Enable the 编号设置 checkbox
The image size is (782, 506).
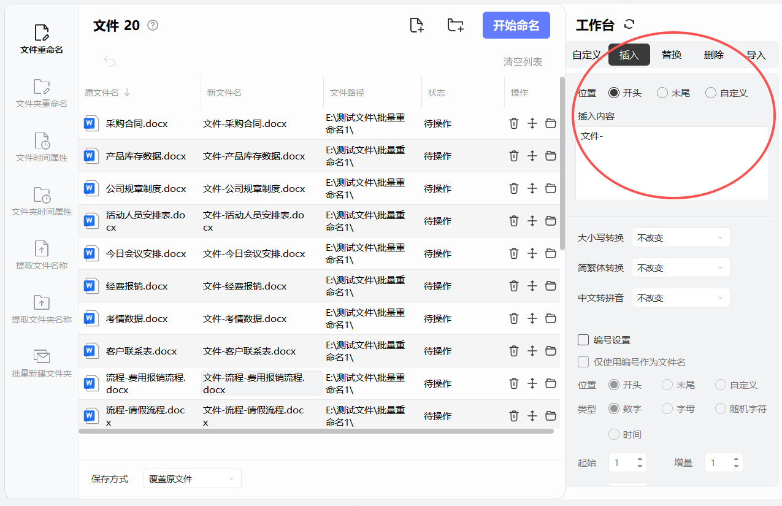pos(583,340)
